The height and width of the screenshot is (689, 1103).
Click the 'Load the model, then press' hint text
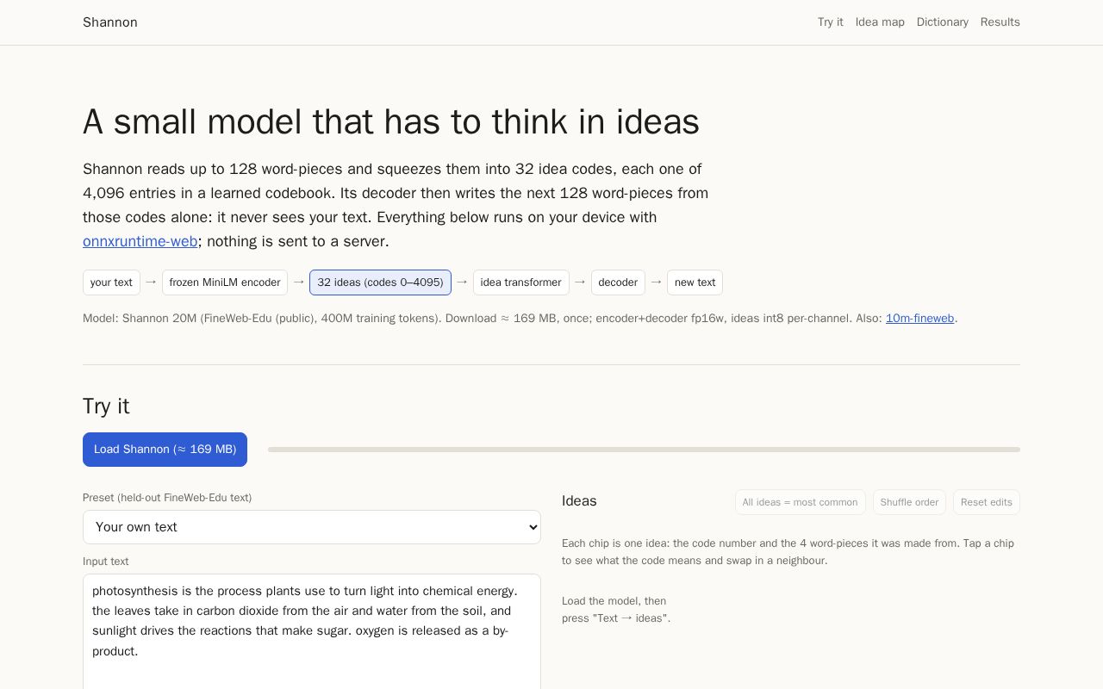click(616, 610)
